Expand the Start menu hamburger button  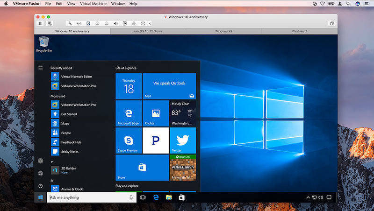[41, 68]
